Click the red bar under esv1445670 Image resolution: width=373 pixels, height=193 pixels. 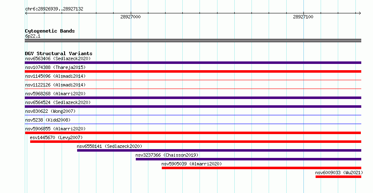coord(196,142)
